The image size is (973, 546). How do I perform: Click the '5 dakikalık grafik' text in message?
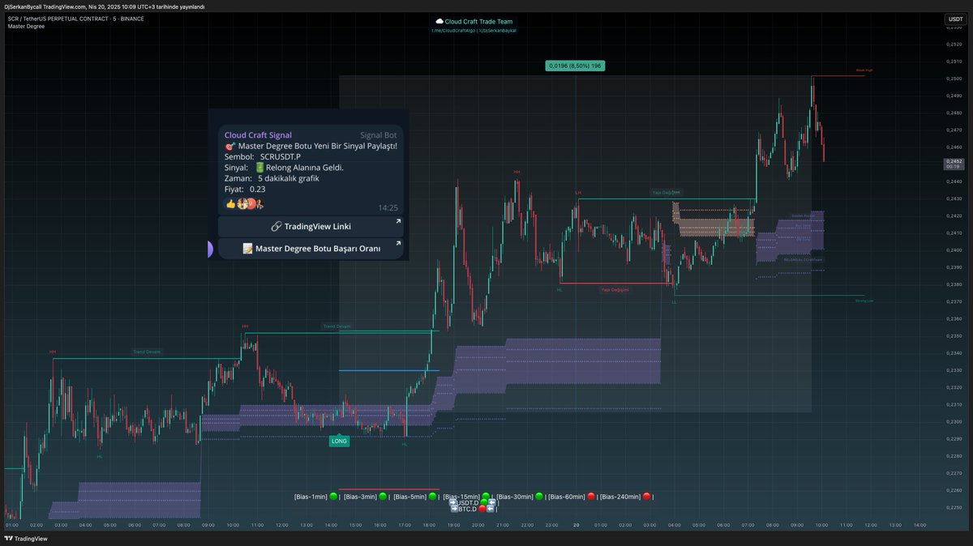pos(289,178)
